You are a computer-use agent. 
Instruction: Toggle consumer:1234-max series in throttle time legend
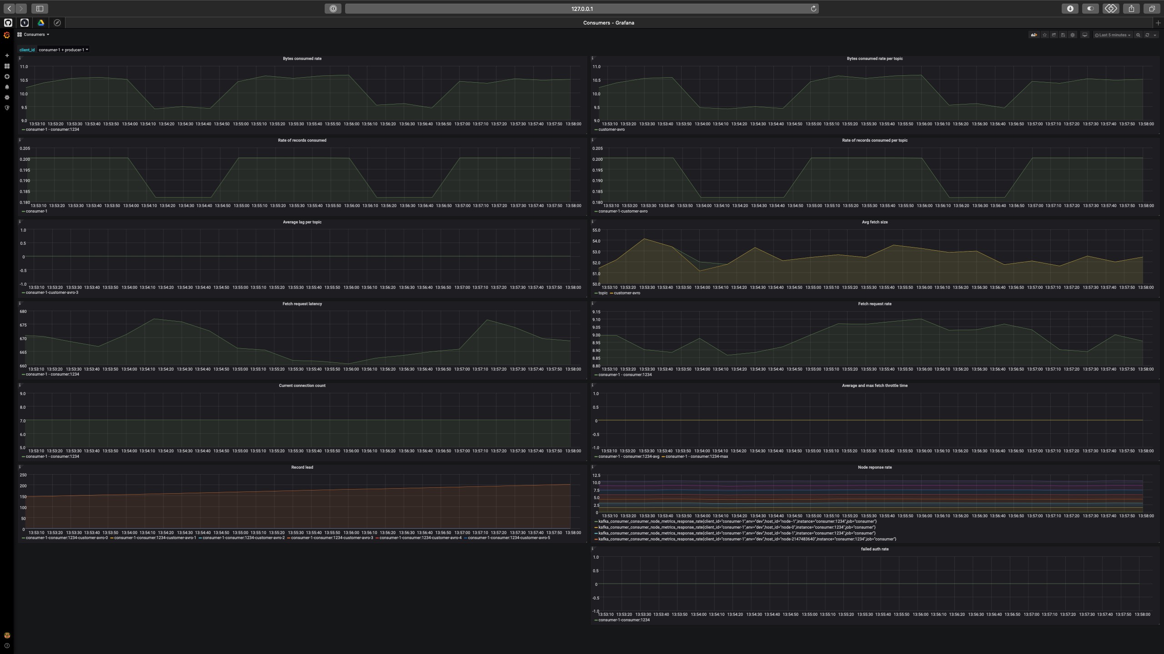click(696, 456)
